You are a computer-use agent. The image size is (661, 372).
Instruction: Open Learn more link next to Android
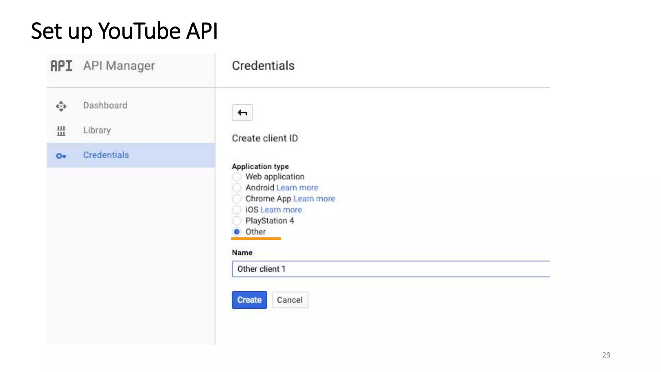point(297,188)
